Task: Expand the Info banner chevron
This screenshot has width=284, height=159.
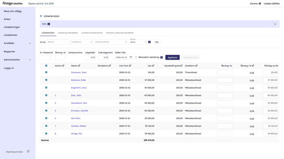Action: click(275, 24)
